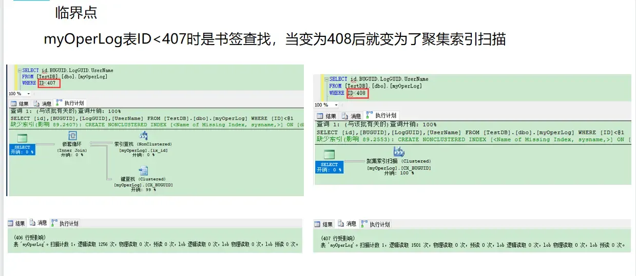Click the 开销: 99 % label under Key Lookup

[143, 189]
